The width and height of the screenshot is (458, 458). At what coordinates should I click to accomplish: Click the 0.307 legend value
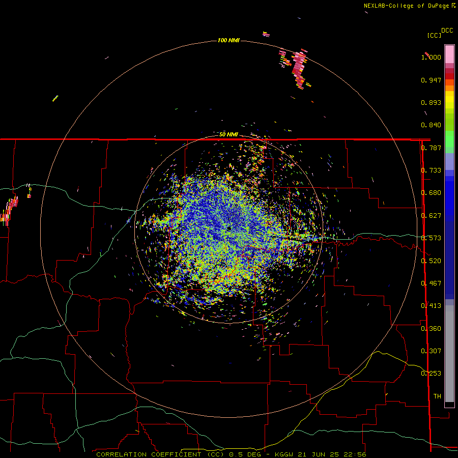[x=431, y=351]
